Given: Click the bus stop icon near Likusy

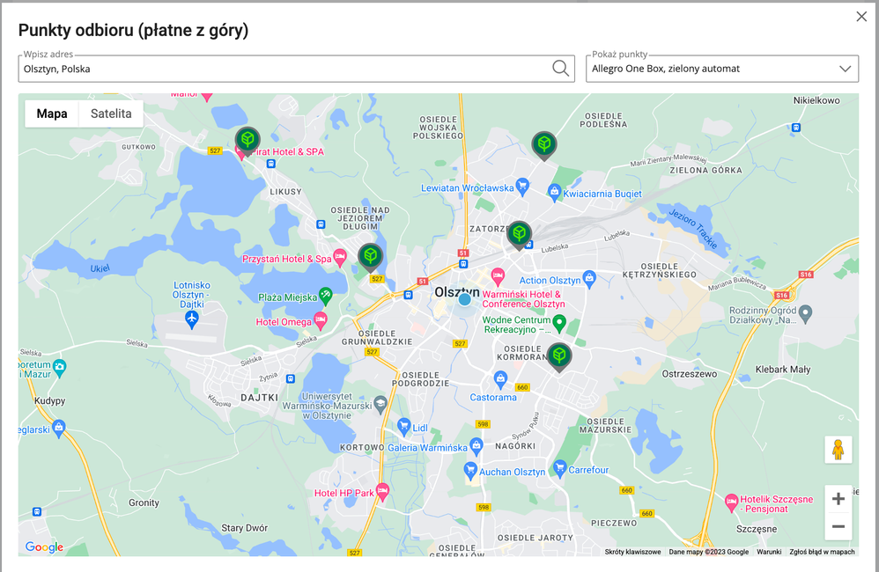Looking at the screenshot, I should [x=270, y=164].
